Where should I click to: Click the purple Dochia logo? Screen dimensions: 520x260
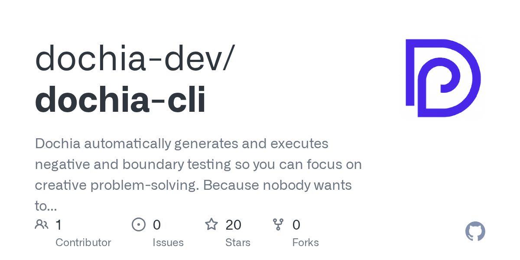pos(443,78)
